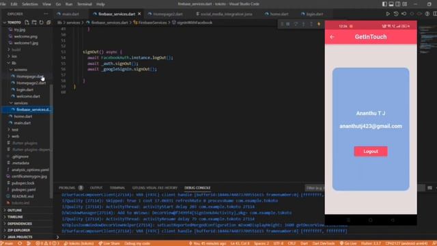Click Step Over in debug toolbar
This screenshot has height=246, width=437.
pos(296,25)
